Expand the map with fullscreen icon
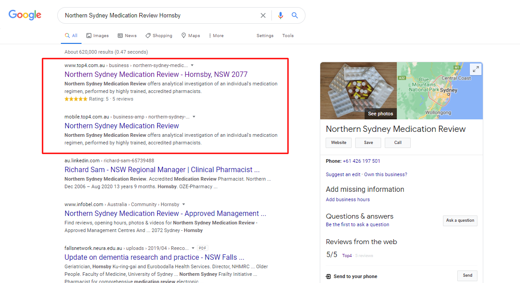Viewport: 520px width, 283px height. coord(475,69)
